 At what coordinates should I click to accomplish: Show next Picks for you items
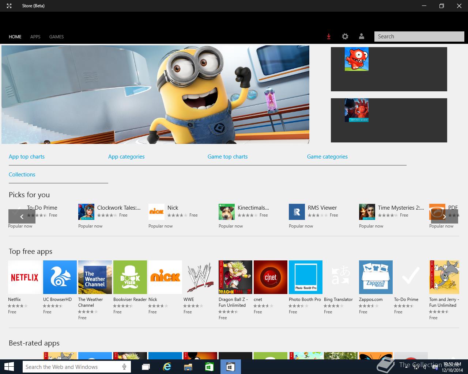[445, 217]
